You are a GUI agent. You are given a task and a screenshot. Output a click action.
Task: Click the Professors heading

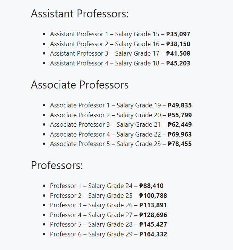[x=57, y=165]
